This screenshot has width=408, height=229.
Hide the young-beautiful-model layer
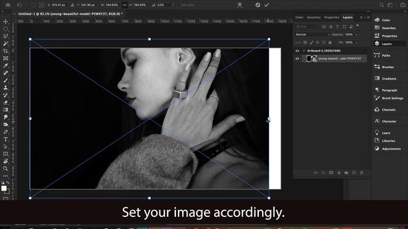[x=297, y=59]
